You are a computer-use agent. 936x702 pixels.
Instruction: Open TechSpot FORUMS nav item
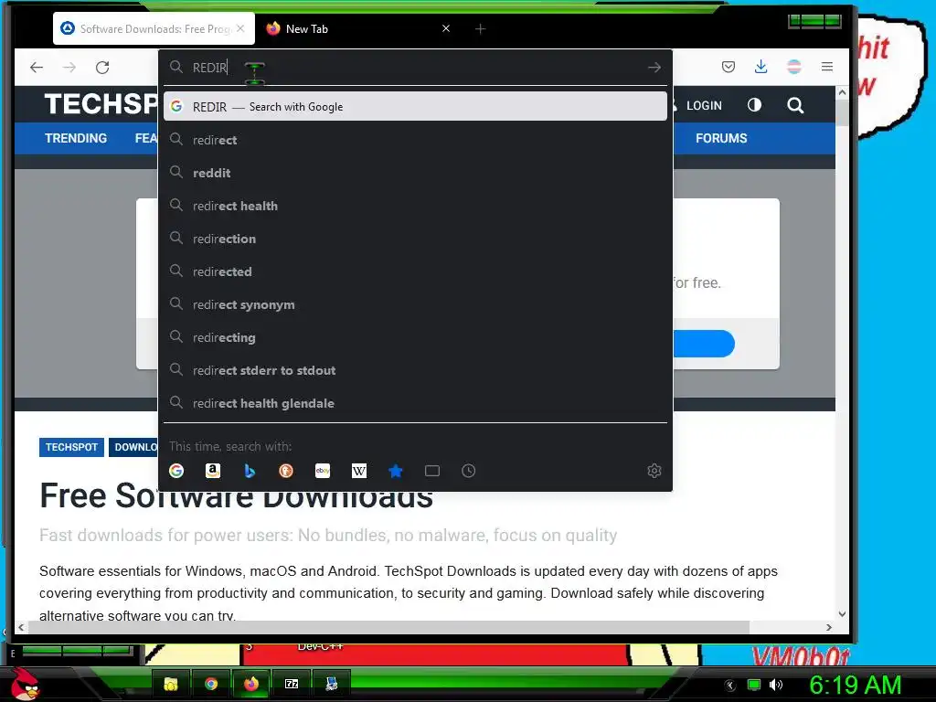(x=721, y=139)
